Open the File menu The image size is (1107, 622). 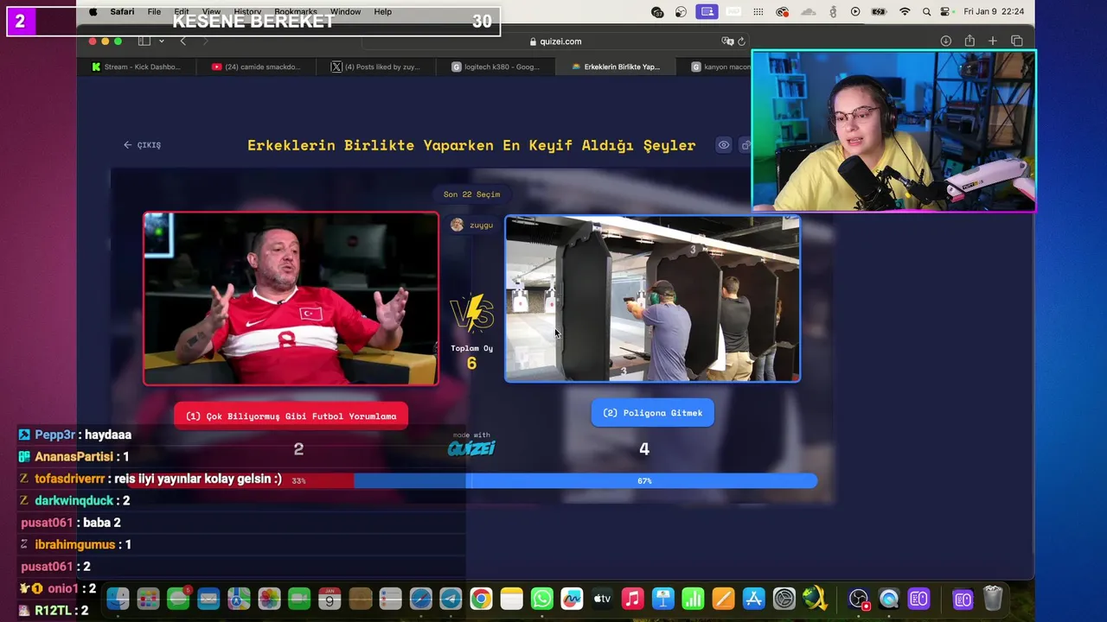[x=154, y=12]
